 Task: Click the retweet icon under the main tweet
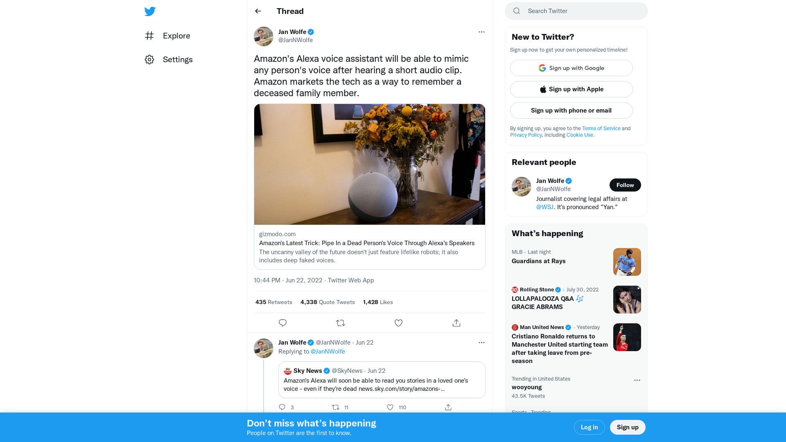click(341, 323)
